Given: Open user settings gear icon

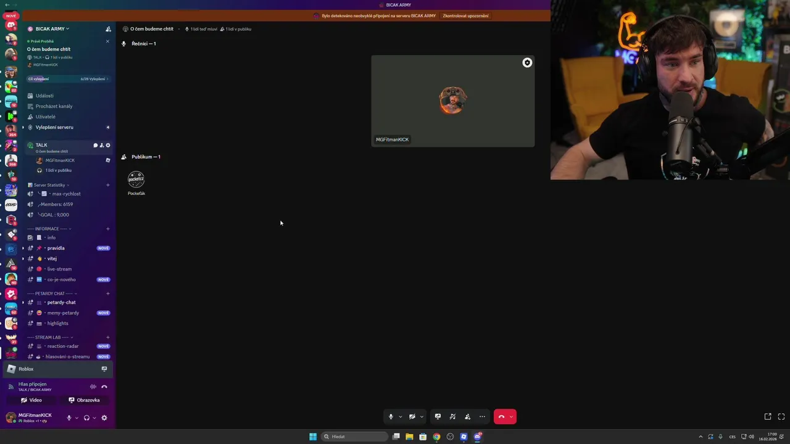Looking at the screenshot, I should tap(104, 417).
